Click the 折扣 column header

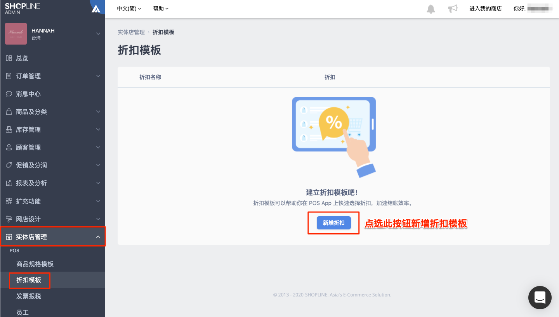330,77
